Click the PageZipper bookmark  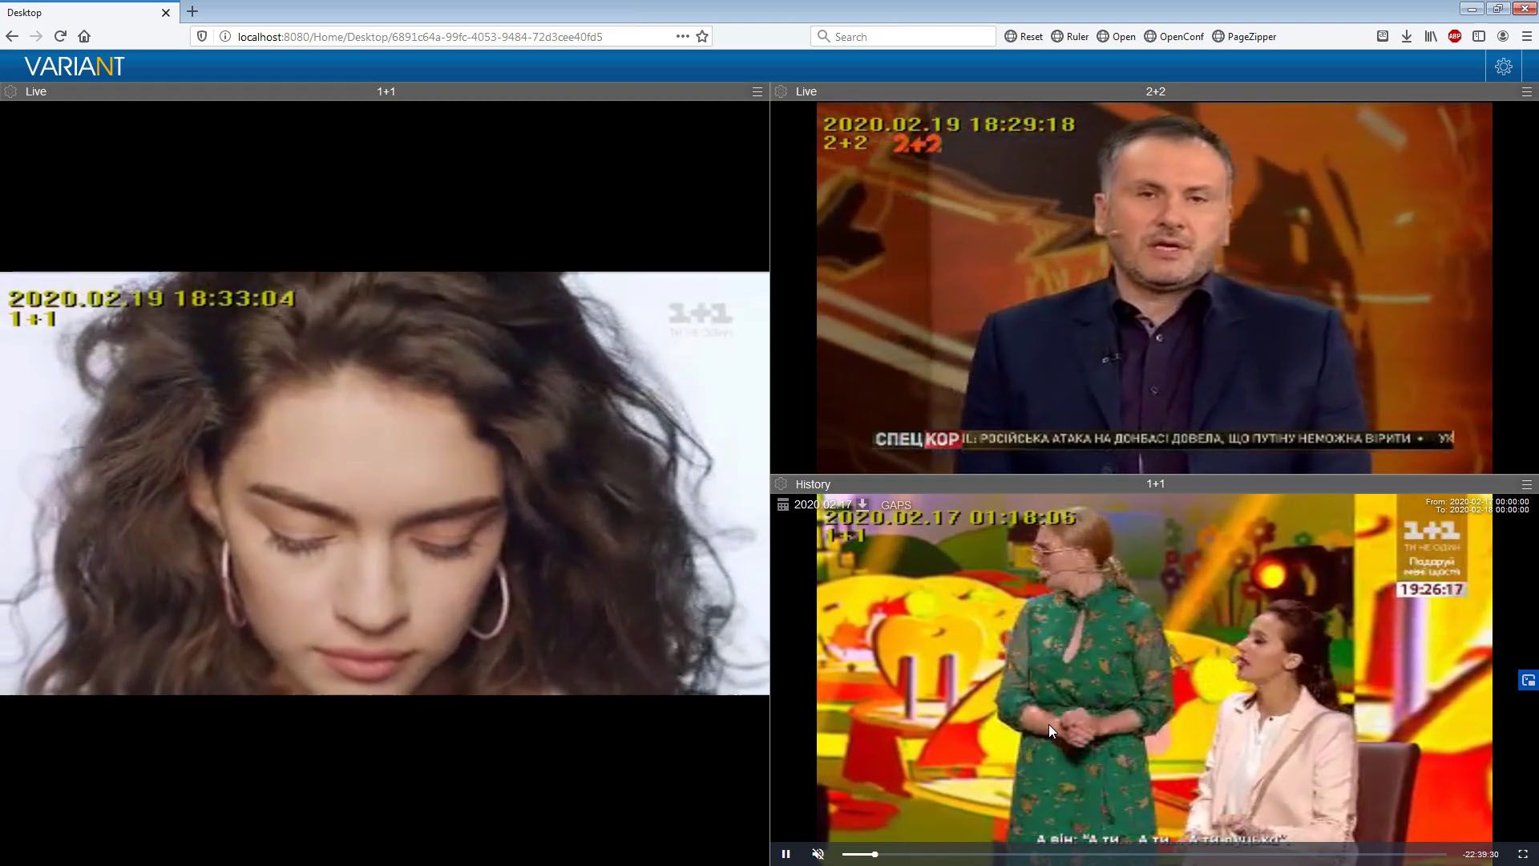(1244, 36)
